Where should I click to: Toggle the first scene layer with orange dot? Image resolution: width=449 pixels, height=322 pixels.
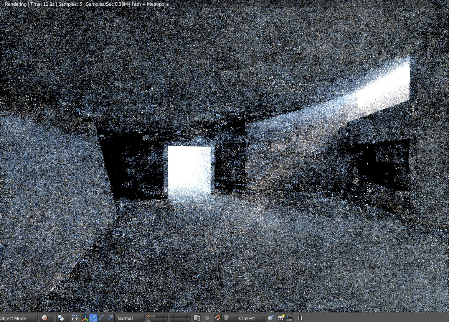(149, 316)
